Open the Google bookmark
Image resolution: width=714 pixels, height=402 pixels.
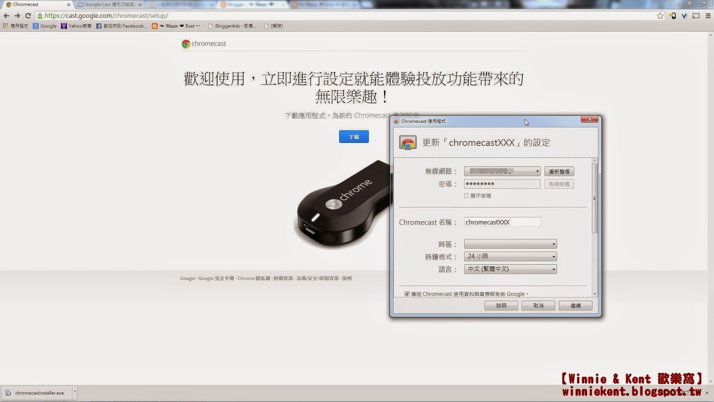[45, 26]
